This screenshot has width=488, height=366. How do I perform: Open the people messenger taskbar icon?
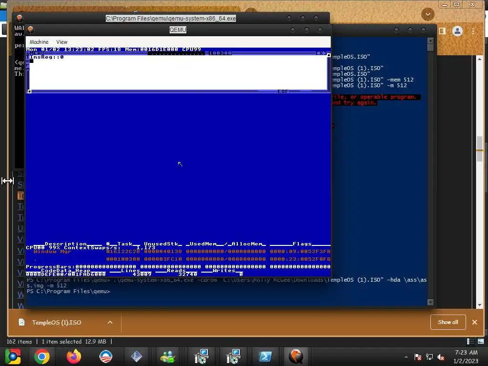168,356
